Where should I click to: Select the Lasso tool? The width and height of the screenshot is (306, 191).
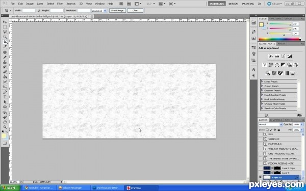tap(5, 32)
